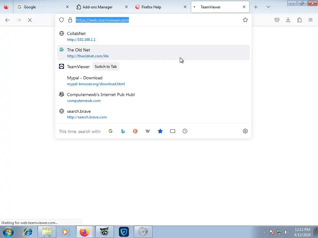This screenshot has height=238, width=318.
Task: Select the TeamViewer tab
Action: [x=220, y=7]
